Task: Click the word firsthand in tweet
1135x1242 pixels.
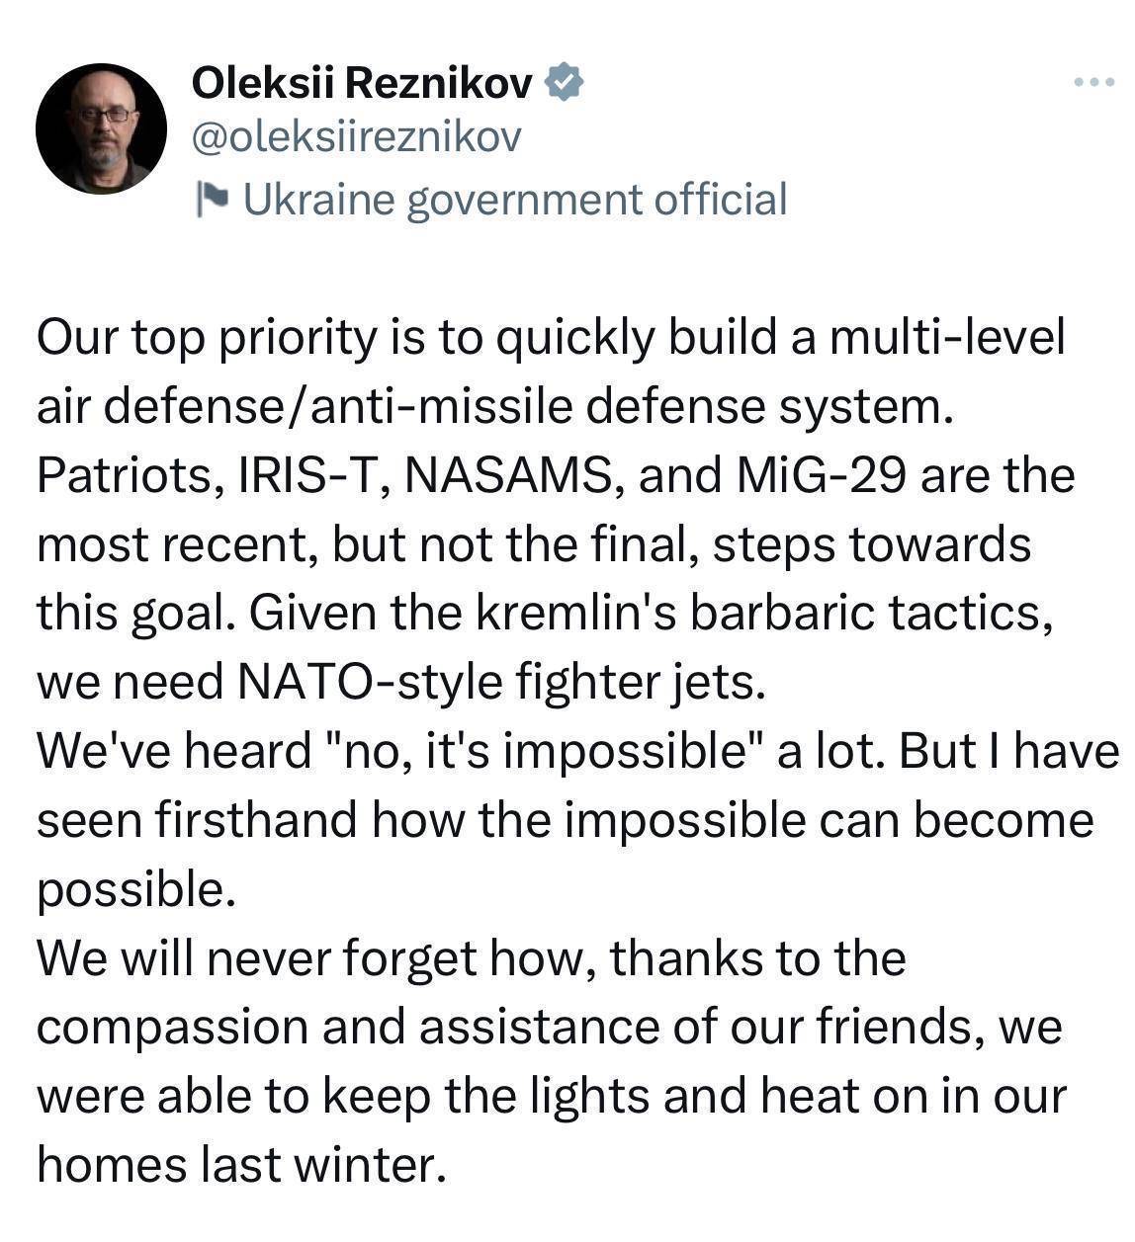Action: tap(256, 821)
